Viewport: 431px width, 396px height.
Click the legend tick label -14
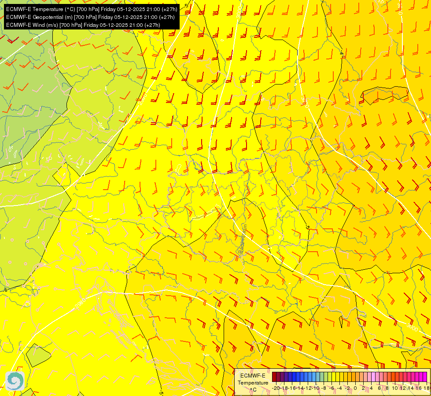(300, 388)
